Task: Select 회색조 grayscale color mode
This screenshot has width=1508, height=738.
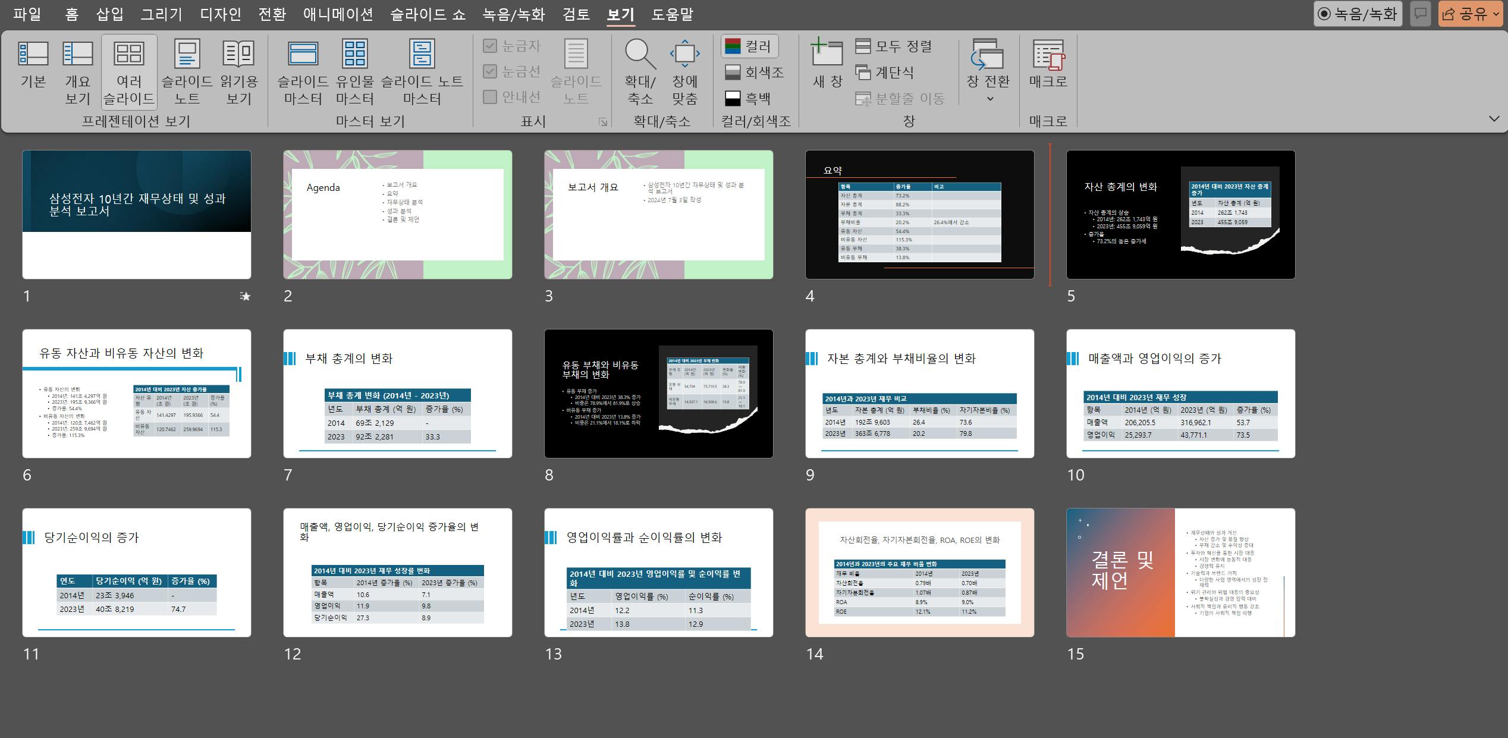Action: (x=755, y=73)
